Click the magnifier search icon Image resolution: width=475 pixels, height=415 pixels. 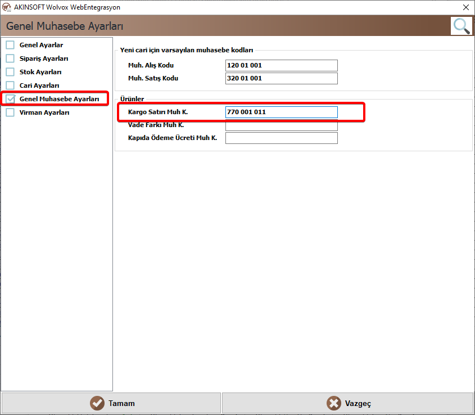pos(462,26)
